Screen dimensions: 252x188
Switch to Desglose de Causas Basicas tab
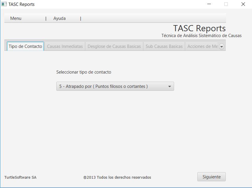pos(114,46)
